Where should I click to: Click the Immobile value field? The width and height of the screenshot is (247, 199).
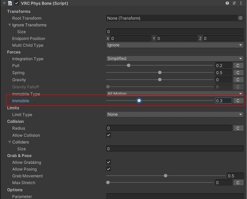(223, 101)
